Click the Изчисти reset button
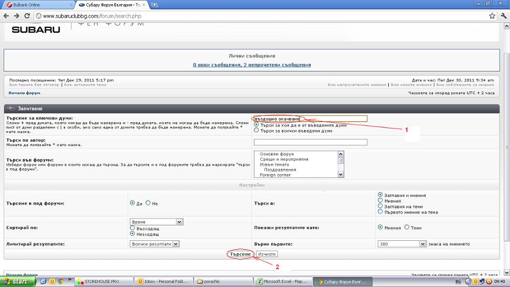 (x=267, y=254)
